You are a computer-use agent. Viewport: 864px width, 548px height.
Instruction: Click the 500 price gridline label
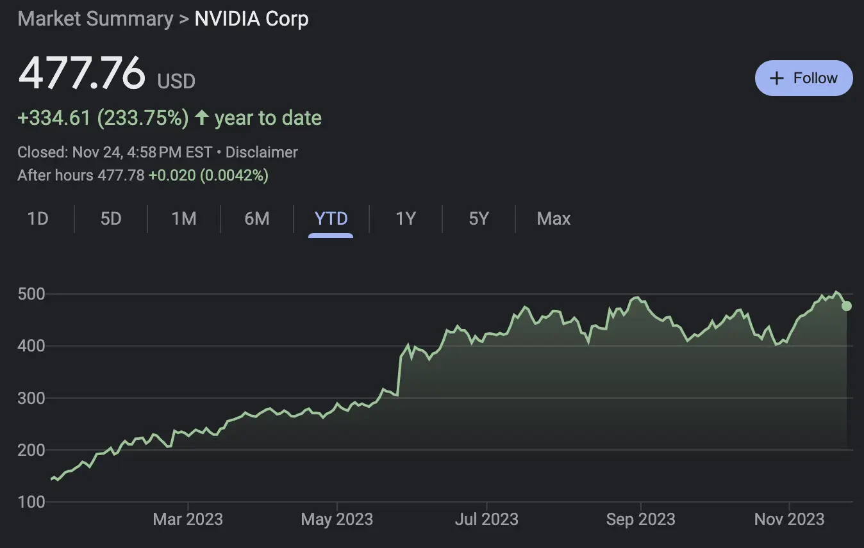coord(31,294)
